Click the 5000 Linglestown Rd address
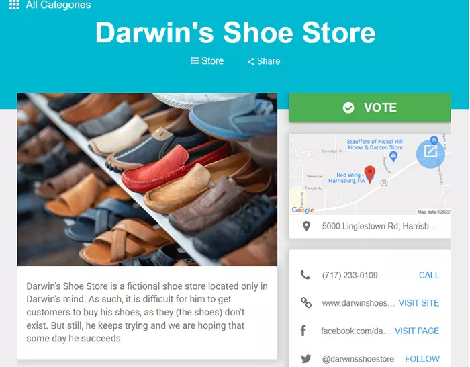 click(379, 226)
